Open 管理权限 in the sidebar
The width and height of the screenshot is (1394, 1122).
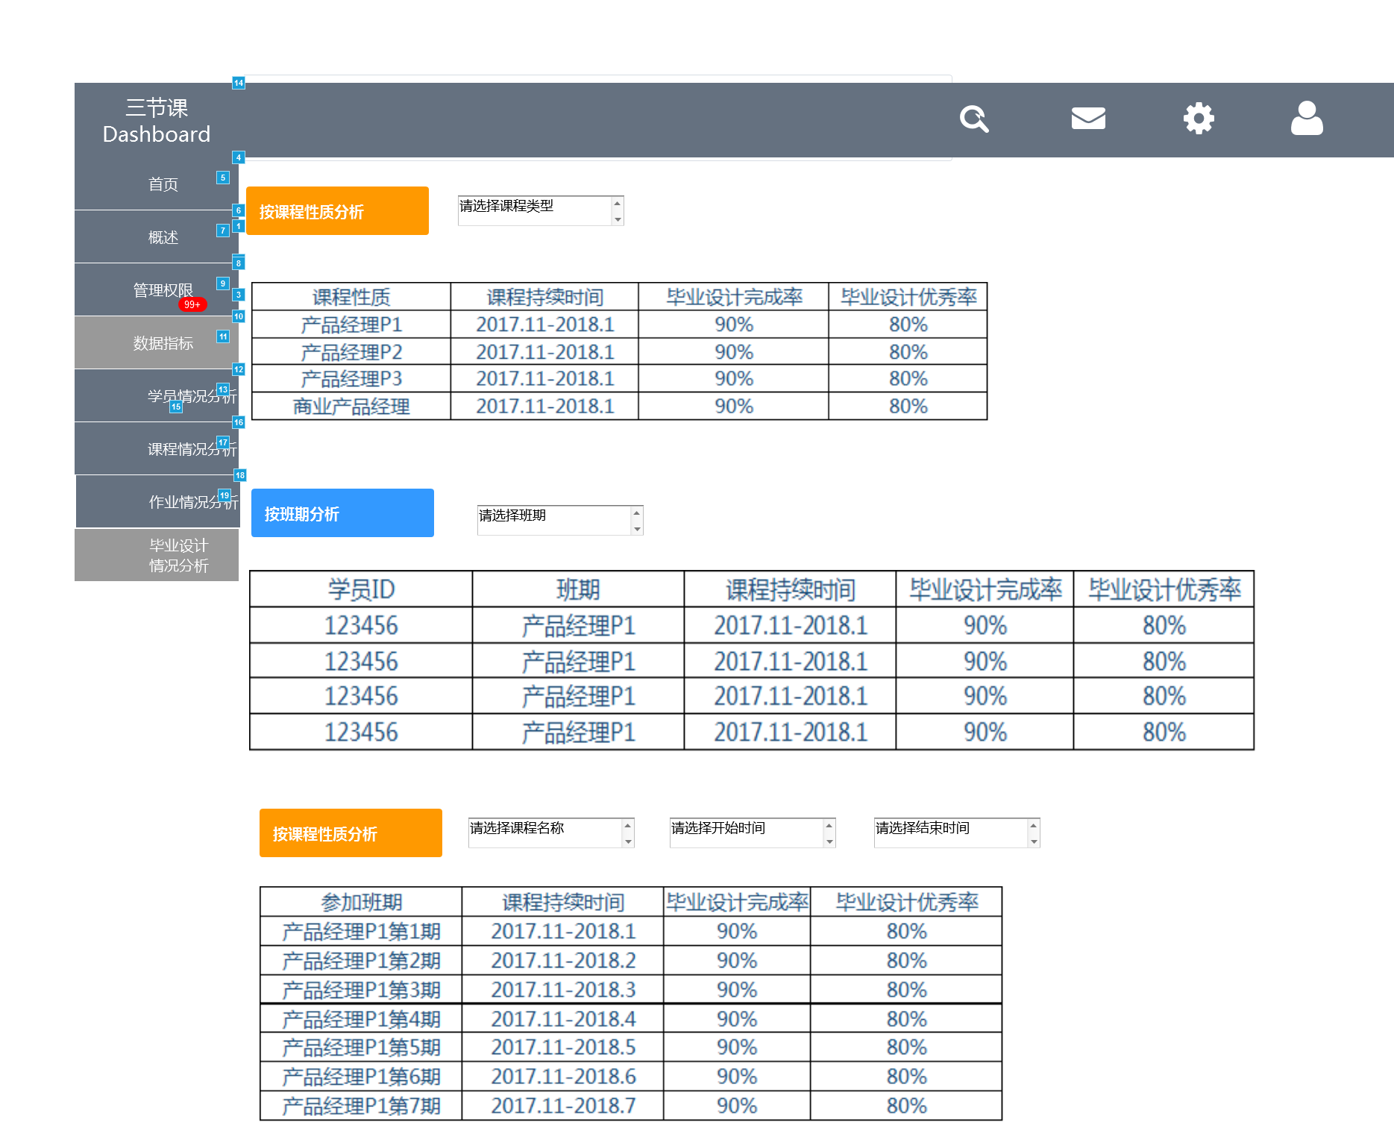tap(157, 289)
